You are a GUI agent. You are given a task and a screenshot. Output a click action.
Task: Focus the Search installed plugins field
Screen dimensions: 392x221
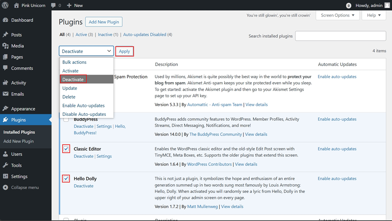[340, 36]
